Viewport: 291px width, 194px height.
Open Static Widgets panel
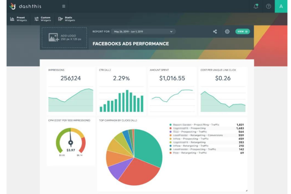click(66, 19)
